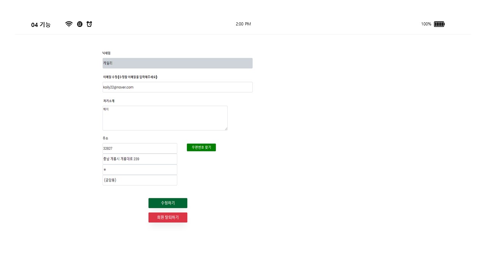The height and width of the screenshot is (273, 486).
Task: Select the (금암동) address reference field
Action: [140, 180]
